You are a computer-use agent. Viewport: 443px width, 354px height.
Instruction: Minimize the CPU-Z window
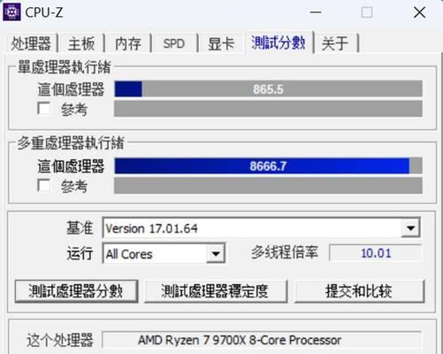point(316,12)
